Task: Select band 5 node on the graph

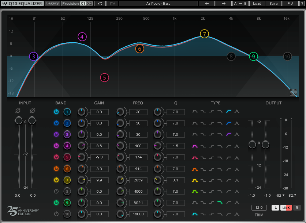Action: pos(104,78)
